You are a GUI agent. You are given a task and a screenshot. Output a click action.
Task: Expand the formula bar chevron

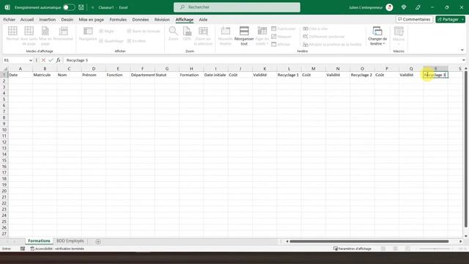[464, 60]
